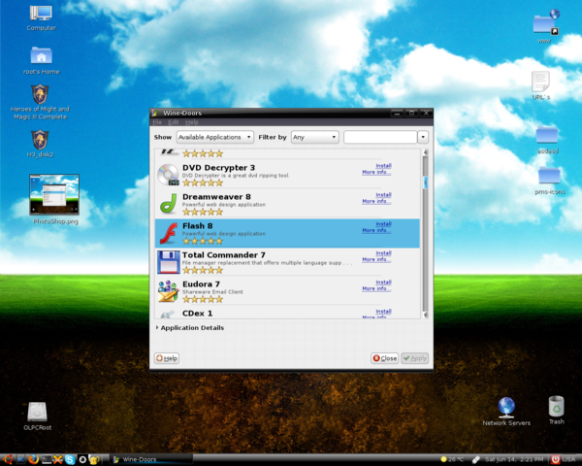Select the PhotoShop.png thumbnail on desktop
The image size is (582, 466).
coord(54,194)
